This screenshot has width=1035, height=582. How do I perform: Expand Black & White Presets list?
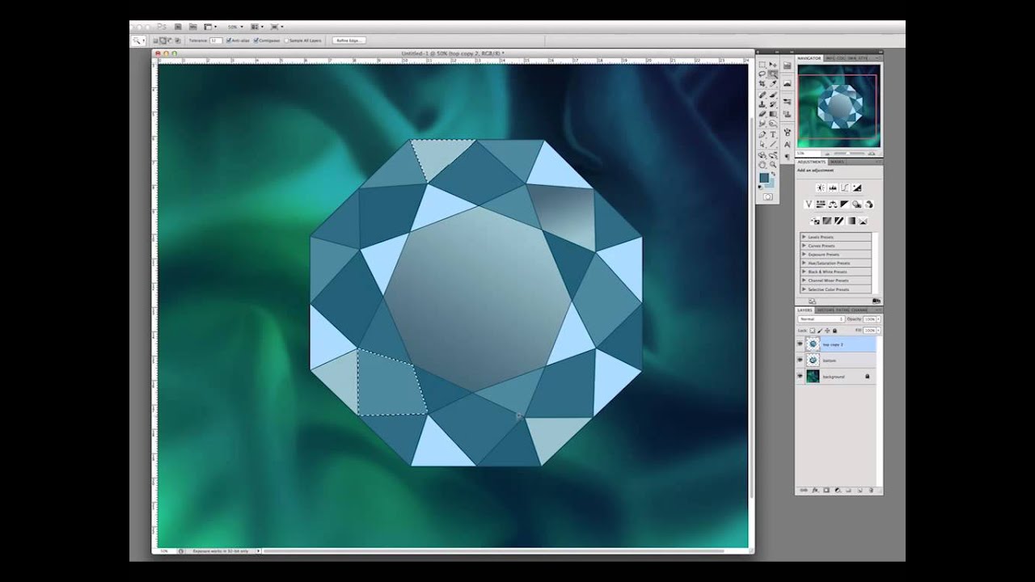coord(805,272)
